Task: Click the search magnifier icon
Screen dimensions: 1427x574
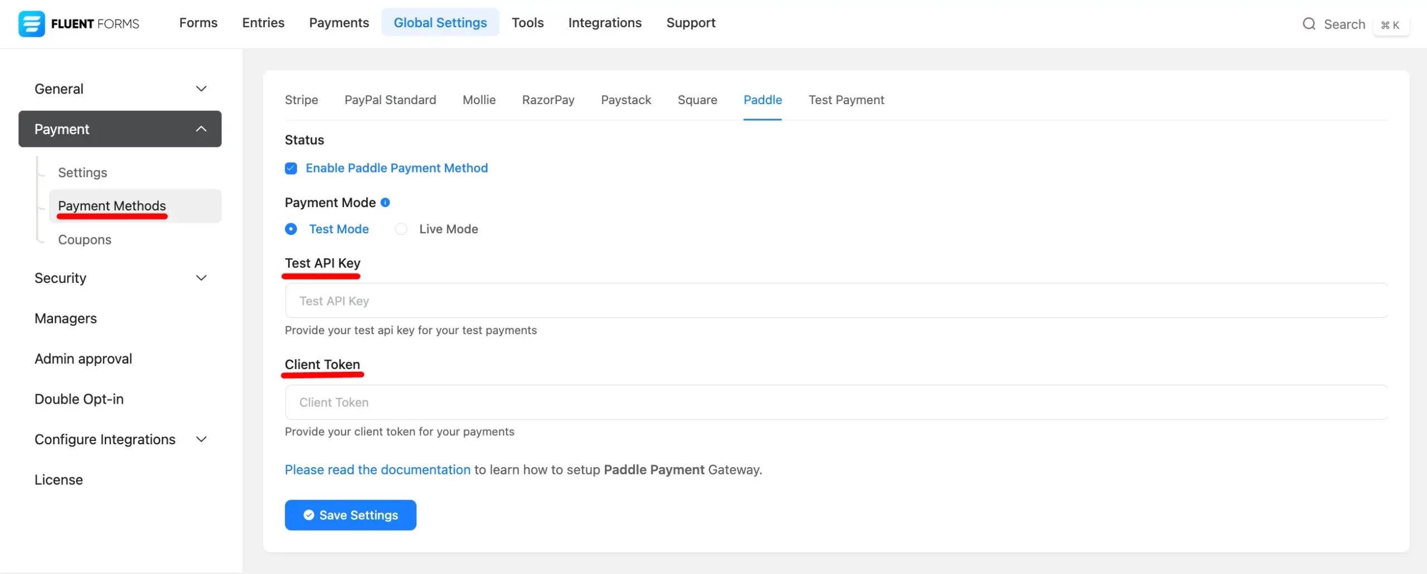Action: [1308, 24]
